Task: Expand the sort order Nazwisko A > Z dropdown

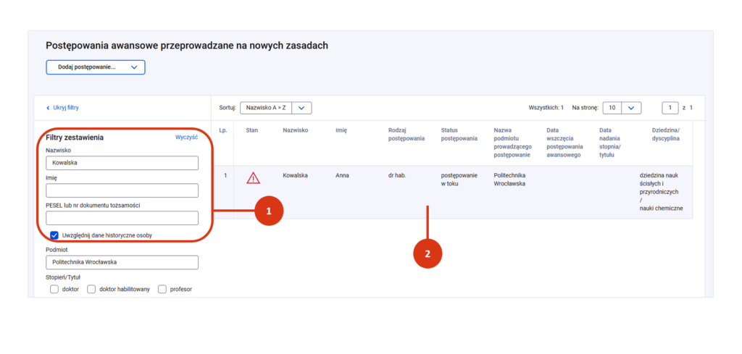Action: pyautogui.click(x=275, y=108)
